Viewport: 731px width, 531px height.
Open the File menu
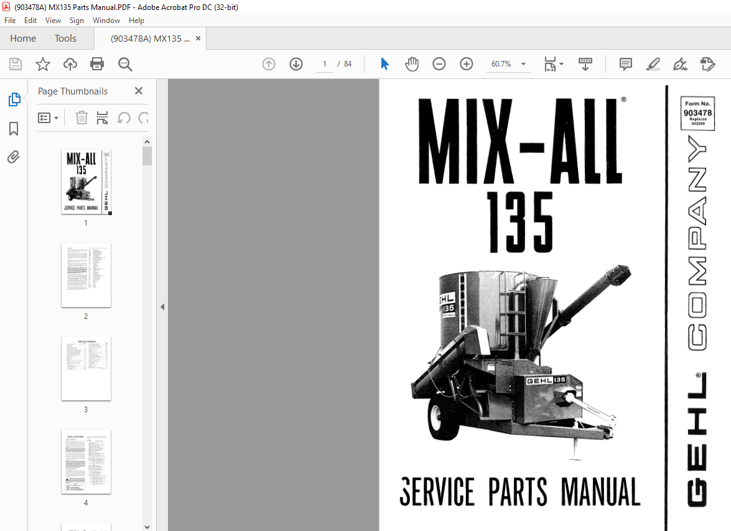(x=10, y=21)
